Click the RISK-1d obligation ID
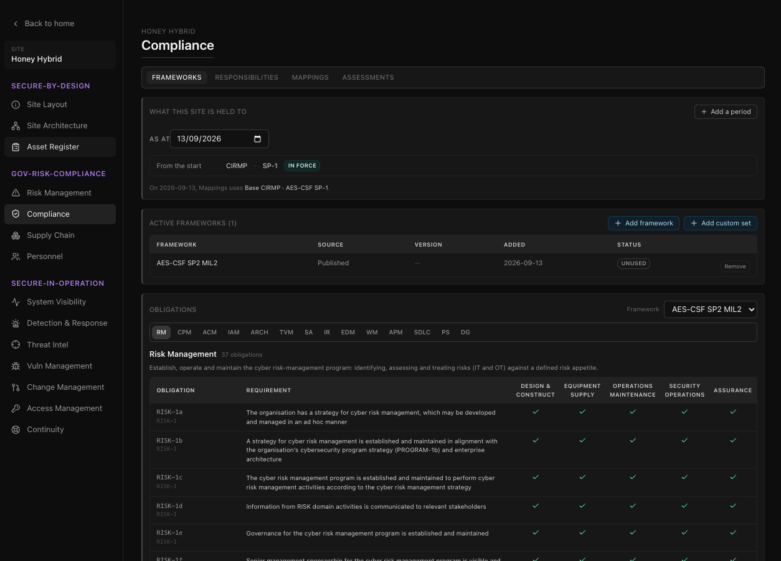 [x=169, y=506]
